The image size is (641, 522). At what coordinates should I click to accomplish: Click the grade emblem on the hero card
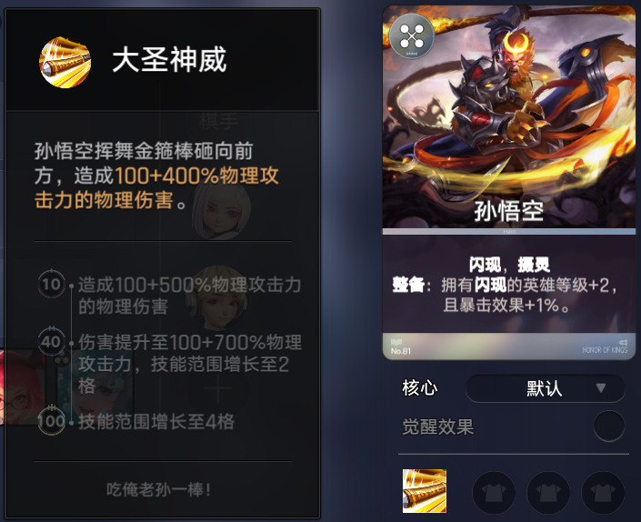click(412, 36)
